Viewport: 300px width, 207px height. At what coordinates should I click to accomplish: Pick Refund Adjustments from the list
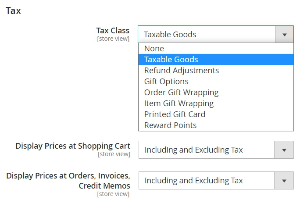(x=181, y=71)
